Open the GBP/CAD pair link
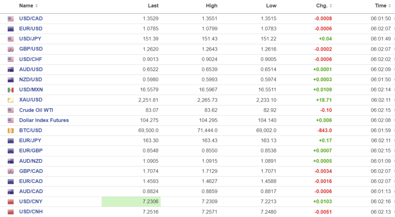Viewport: 395px width, 217px height. point(31,171)
